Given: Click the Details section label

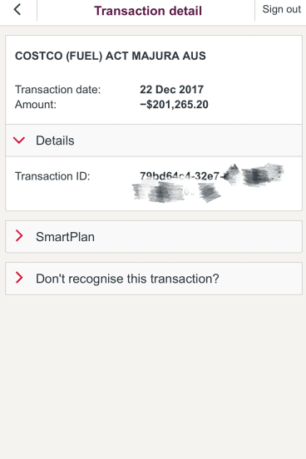Looking at the screenshot, I should (55, 141).
